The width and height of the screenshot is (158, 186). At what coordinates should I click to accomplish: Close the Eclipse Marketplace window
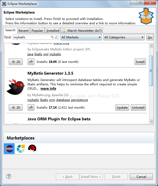point(150,3)
